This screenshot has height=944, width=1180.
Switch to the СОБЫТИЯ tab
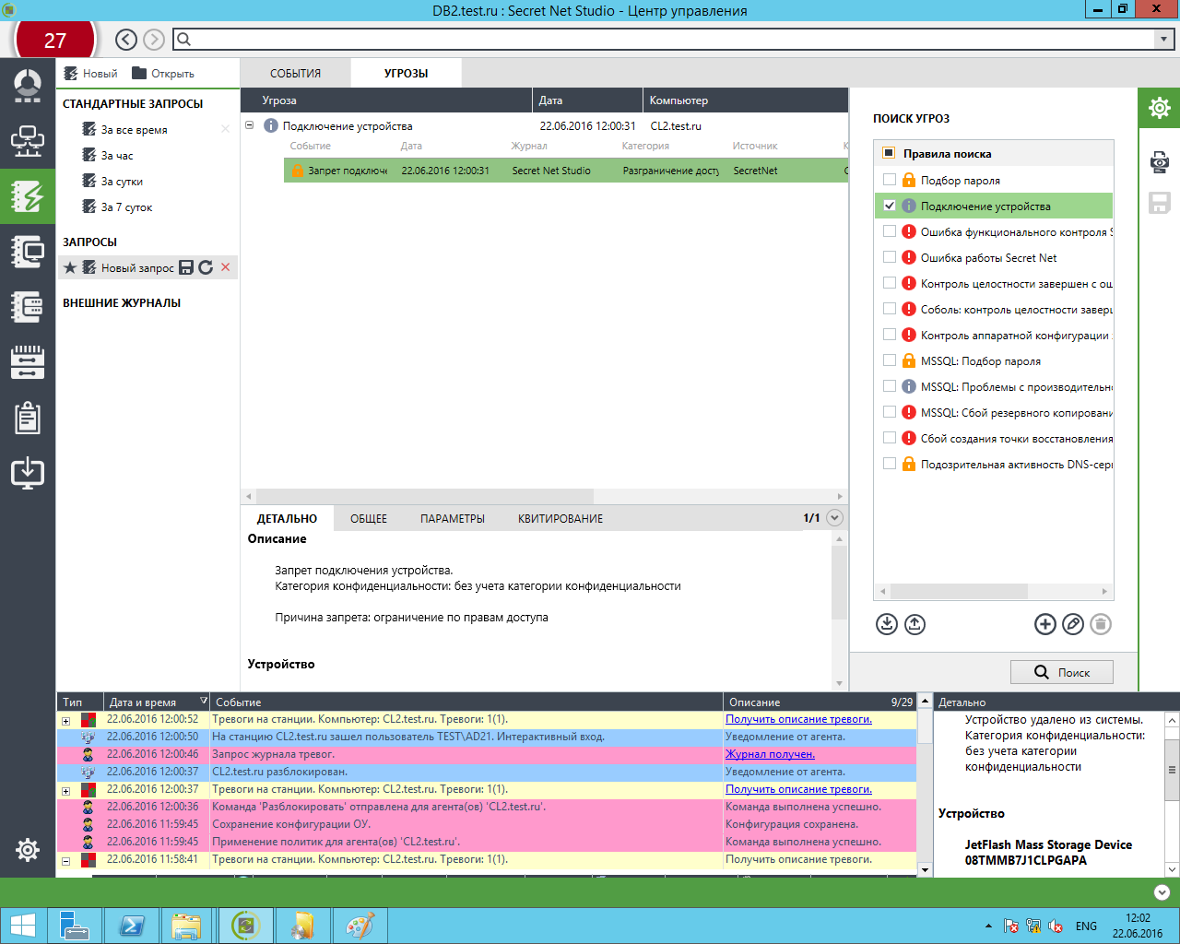pyautogui.click(x=296, y=73)
